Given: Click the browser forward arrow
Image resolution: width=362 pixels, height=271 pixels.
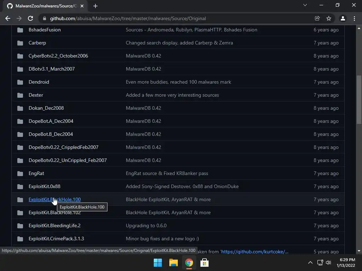Looking at the screenshot, I should click(19, 18).
